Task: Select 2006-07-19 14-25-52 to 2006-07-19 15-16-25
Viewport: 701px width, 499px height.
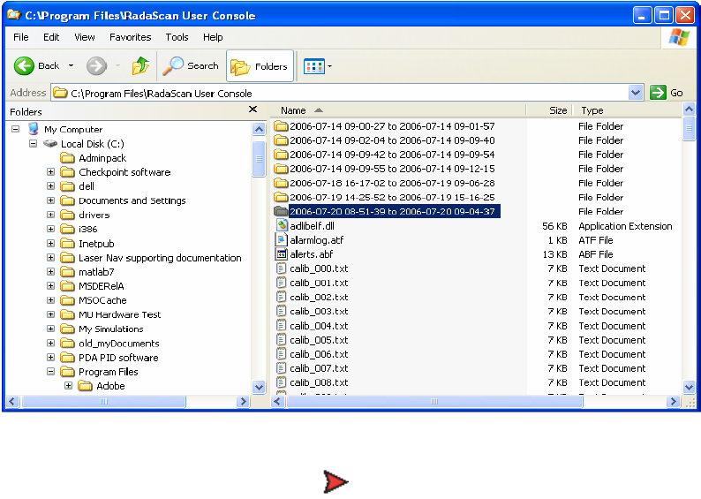Action: 392,197
